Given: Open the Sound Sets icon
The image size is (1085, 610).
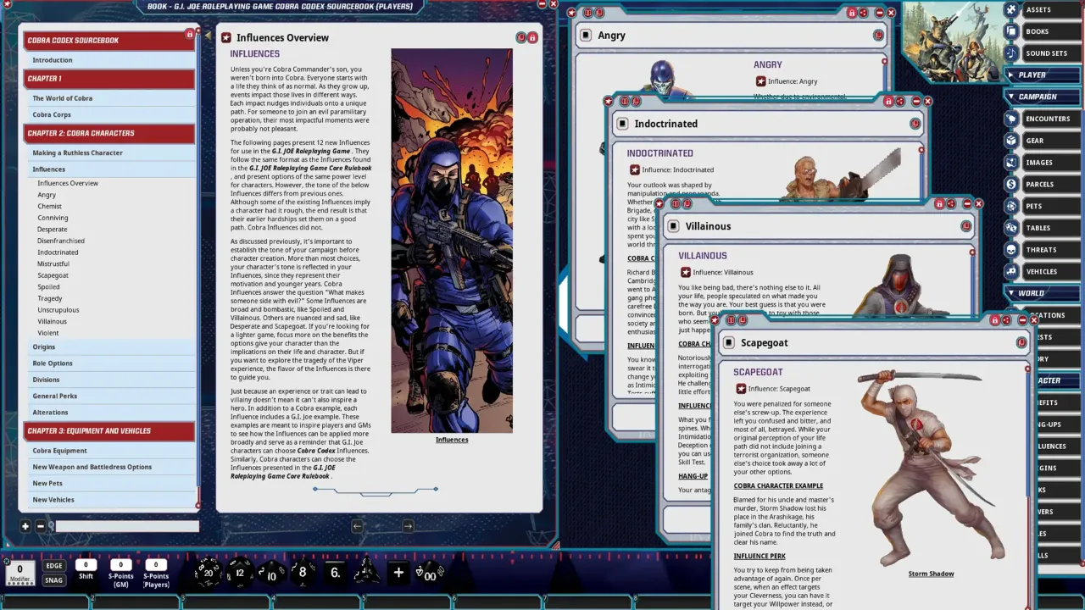Looking at the screenshot, I should (1011, 53).
